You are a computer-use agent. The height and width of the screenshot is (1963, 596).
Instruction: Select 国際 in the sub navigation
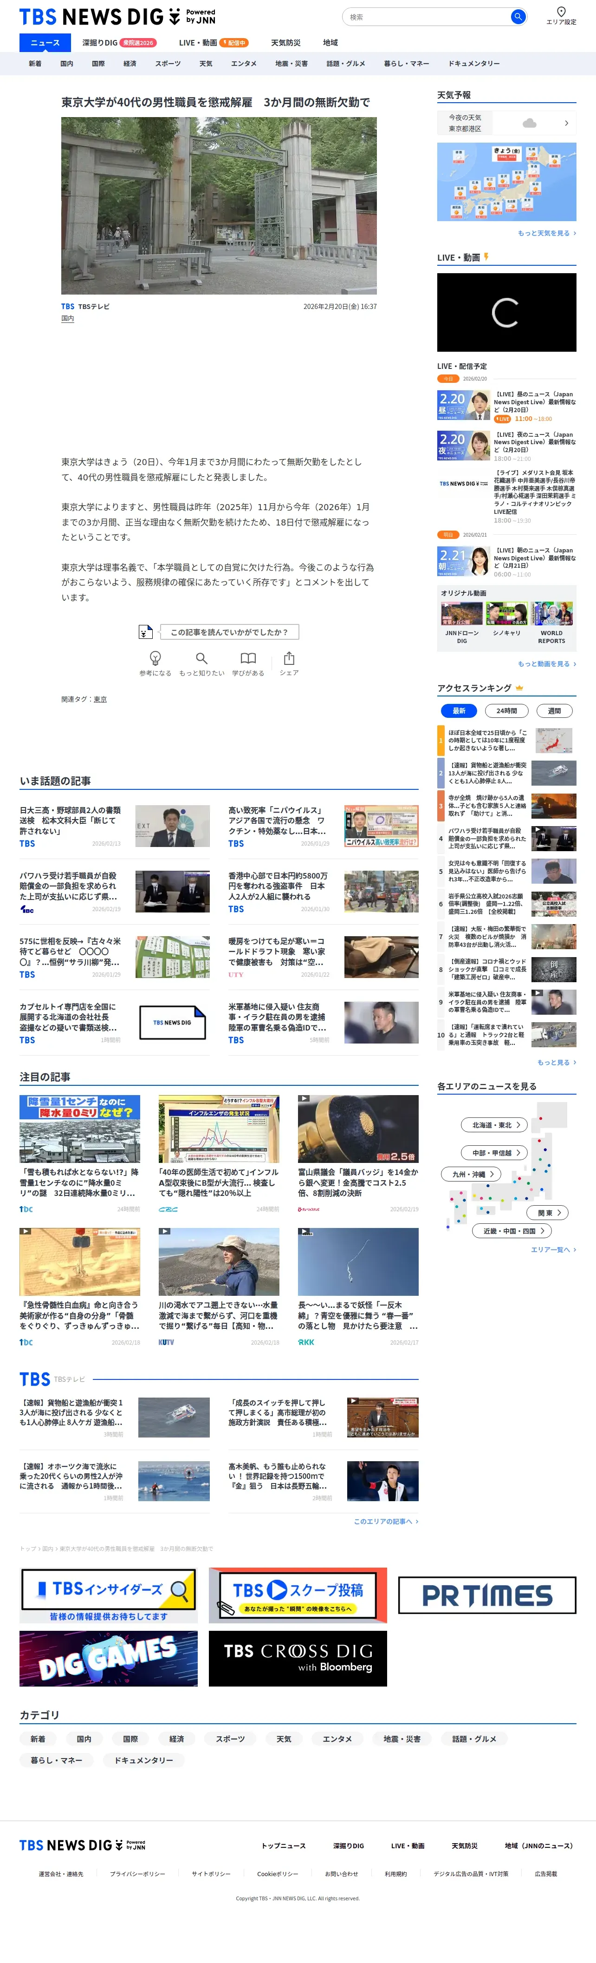pos(98,64)
